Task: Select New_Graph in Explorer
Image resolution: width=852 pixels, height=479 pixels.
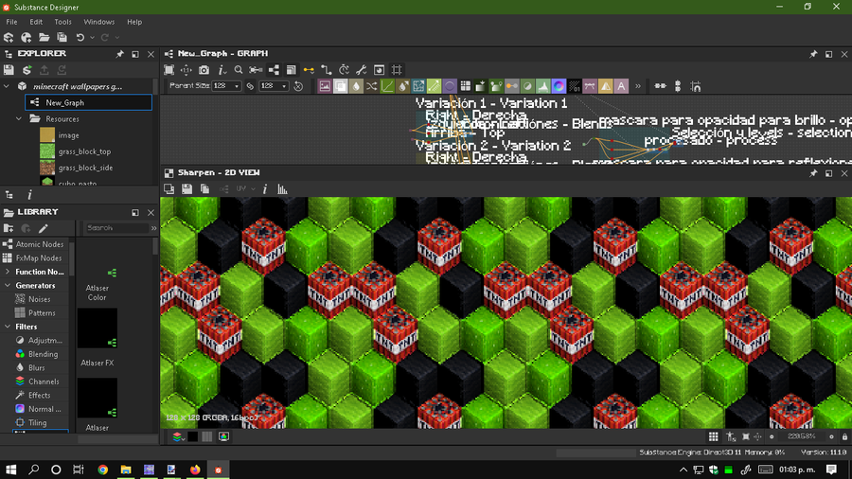Action: click(x=89, y=102)
